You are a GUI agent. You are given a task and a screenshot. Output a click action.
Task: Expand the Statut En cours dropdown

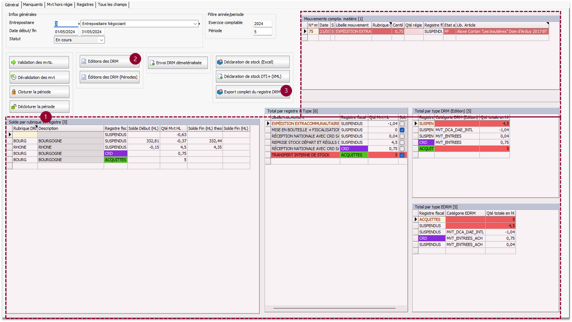101,40
